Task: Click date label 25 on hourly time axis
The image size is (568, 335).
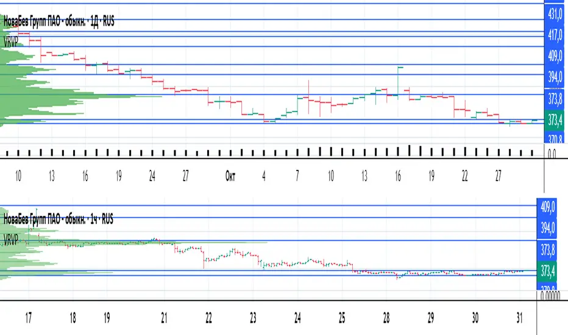Action: 342,318
